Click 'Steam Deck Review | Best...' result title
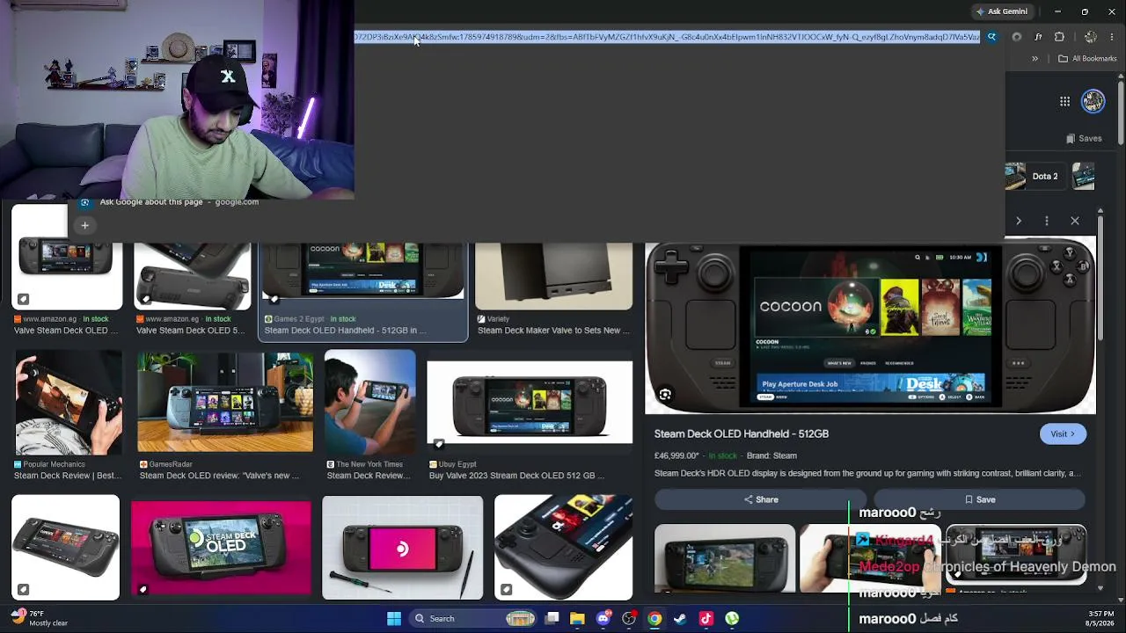1126x633 pixels. click(x=68, y=476)
